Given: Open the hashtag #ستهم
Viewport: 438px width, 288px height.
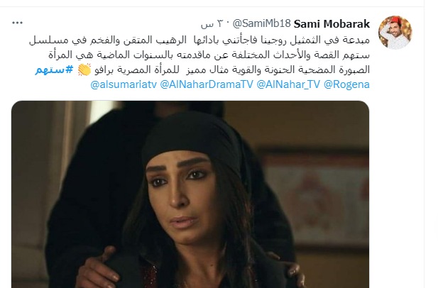Looking at the screenshot, I should pos(54,70).
